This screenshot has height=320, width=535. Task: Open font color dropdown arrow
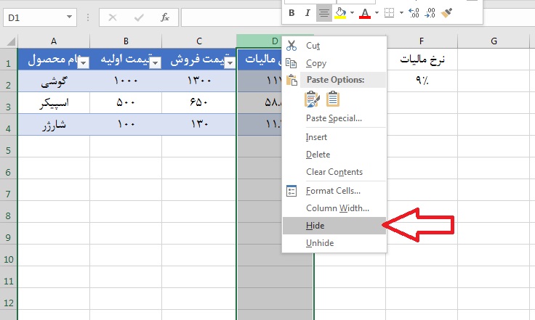377,13
